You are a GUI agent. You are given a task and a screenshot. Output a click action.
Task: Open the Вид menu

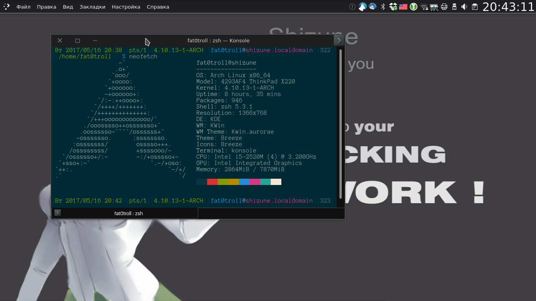click(68, 7)
